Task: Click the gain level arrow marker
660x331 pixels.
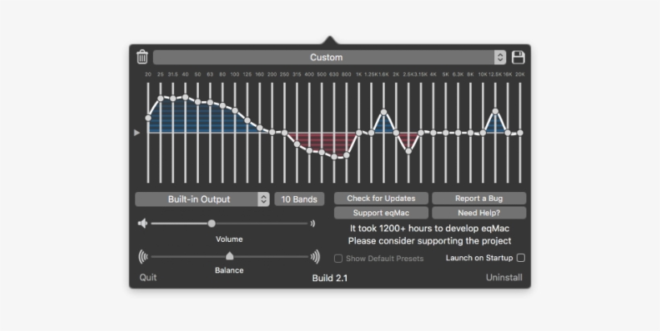Action: click(x=137, y=133)
